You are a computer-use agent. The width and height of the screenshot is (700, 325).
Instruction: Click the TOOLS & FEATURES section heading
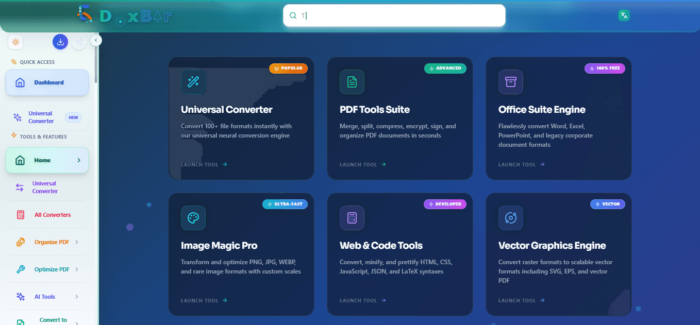click(43, 137)
